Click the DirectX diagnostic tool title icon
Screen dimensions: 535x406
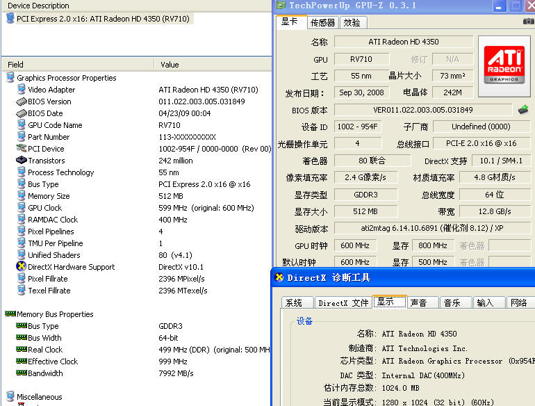(x=279, y=277)
